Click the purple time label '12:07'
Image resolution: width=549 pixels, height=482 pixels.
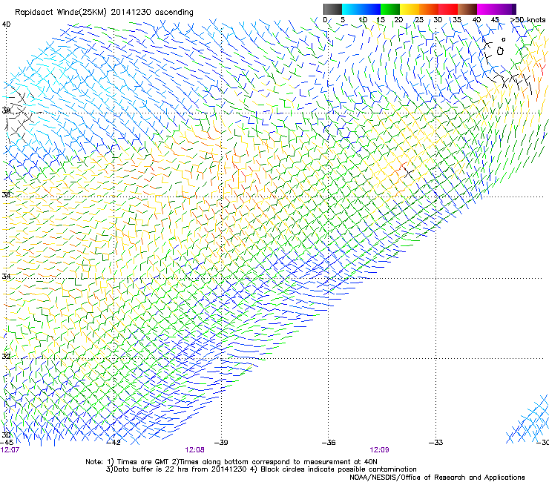(x=10, y=450)
